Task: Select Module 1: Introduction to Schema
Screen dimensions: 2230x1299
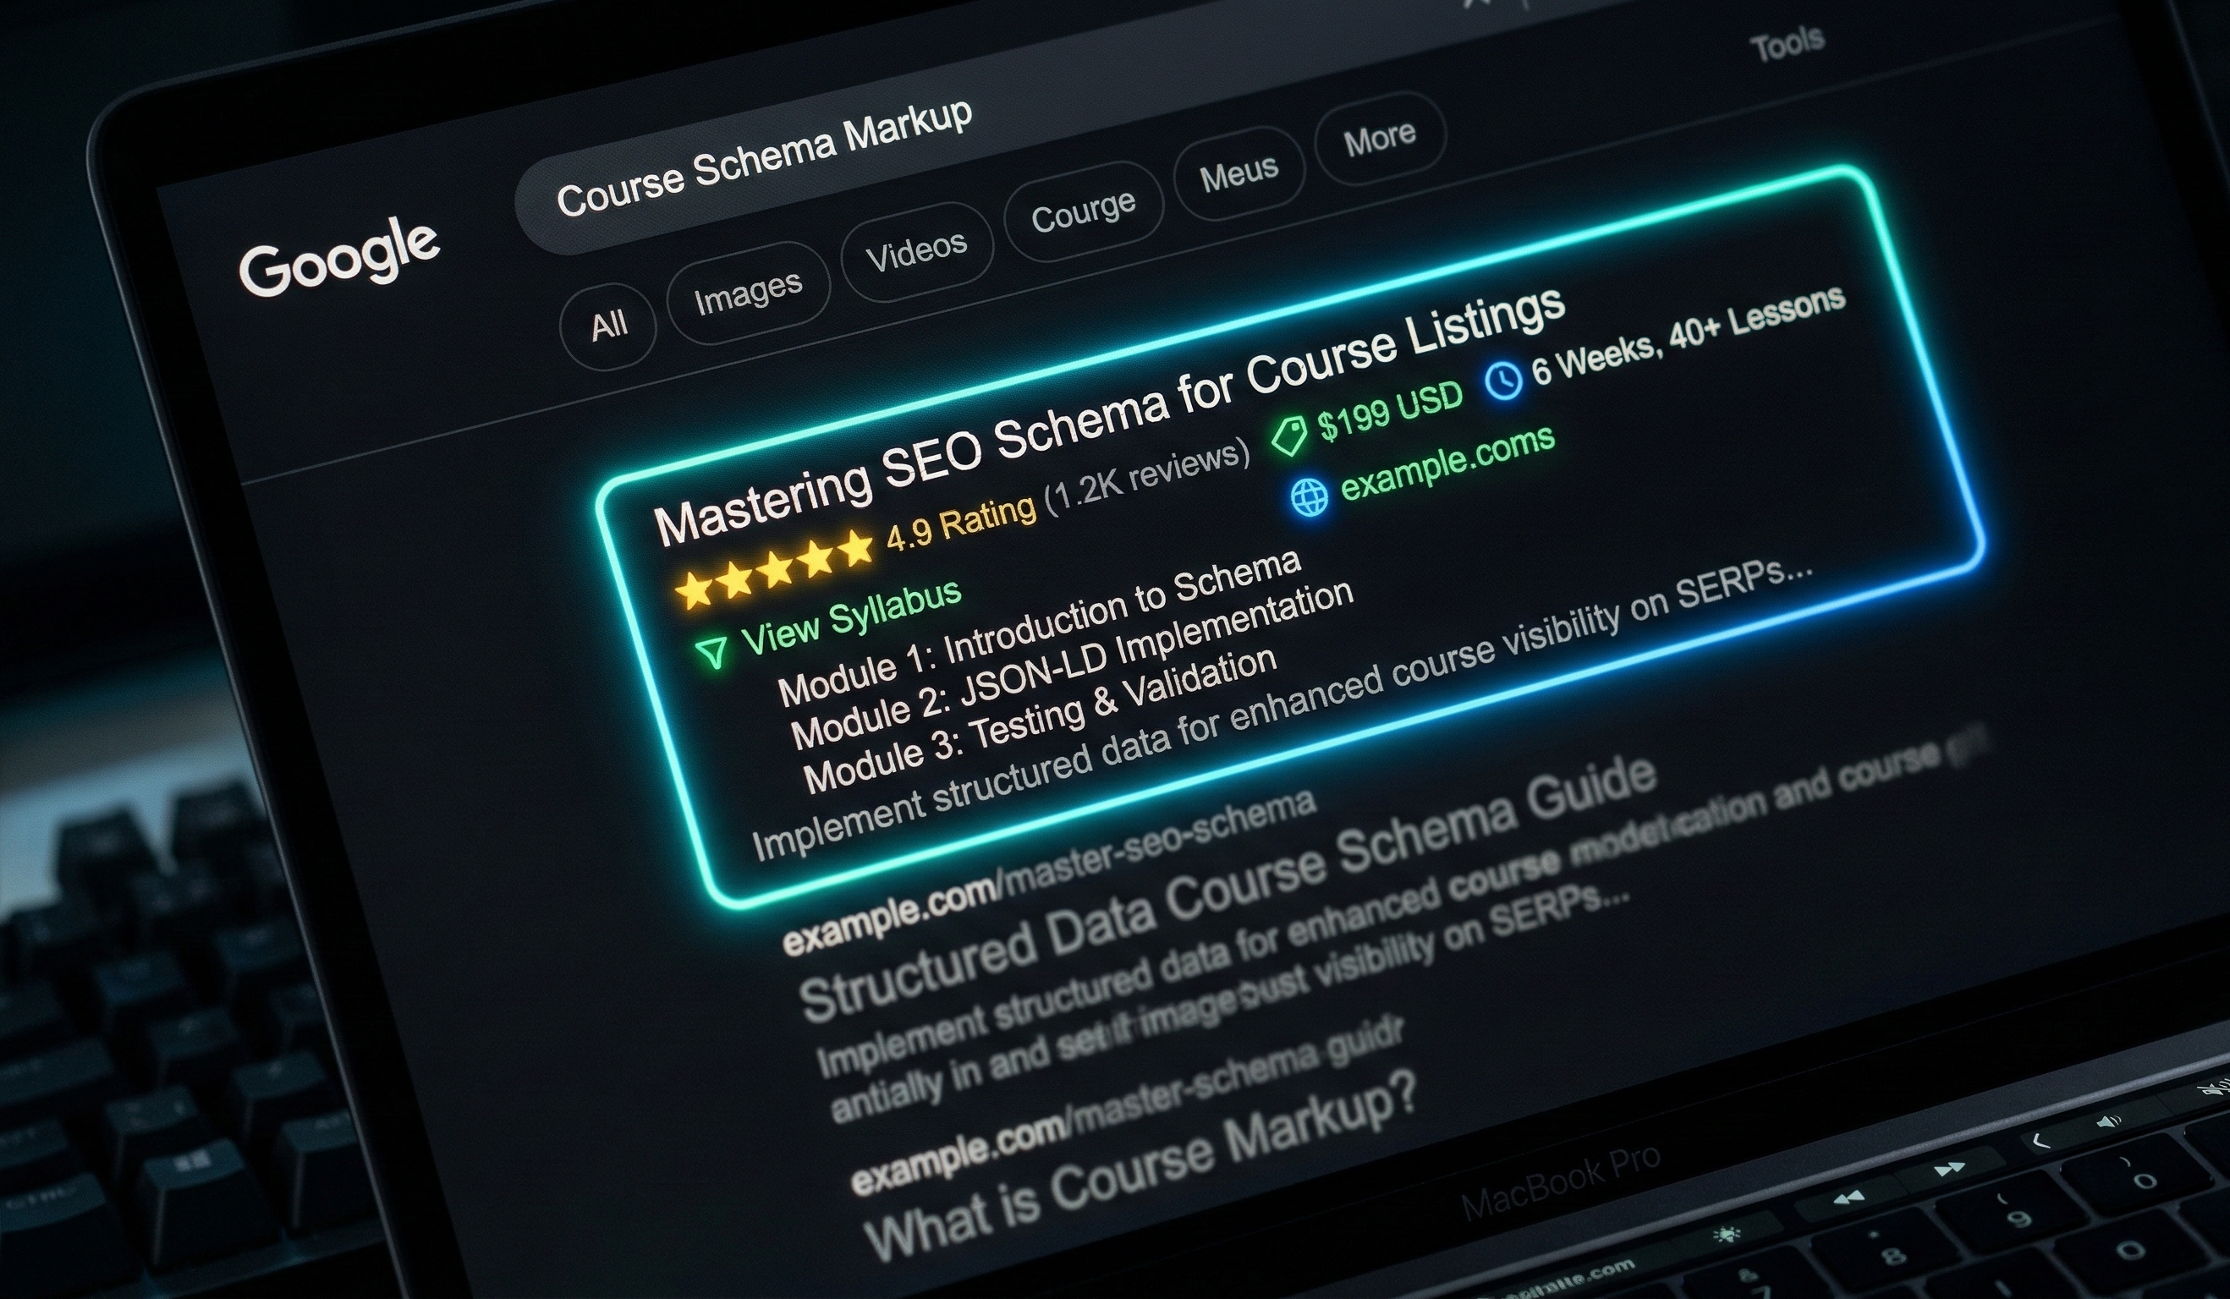Action: click(1039, 627)
